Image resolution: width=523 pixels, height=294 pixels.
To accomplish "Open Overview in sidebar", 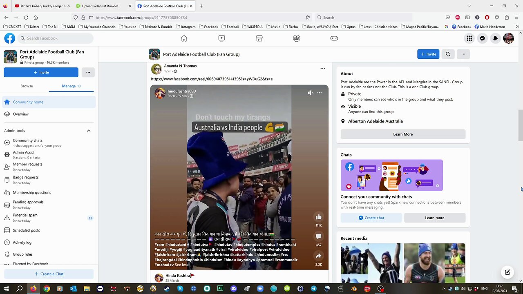I will pyautogui.click(x=49, y=114).
